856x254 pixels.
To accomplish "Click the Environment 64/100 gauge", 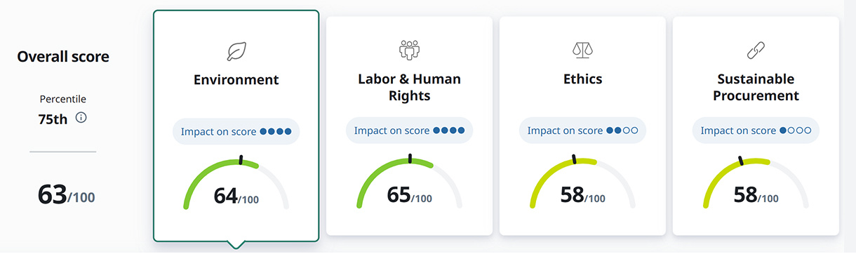I will (x=236, y=183).
